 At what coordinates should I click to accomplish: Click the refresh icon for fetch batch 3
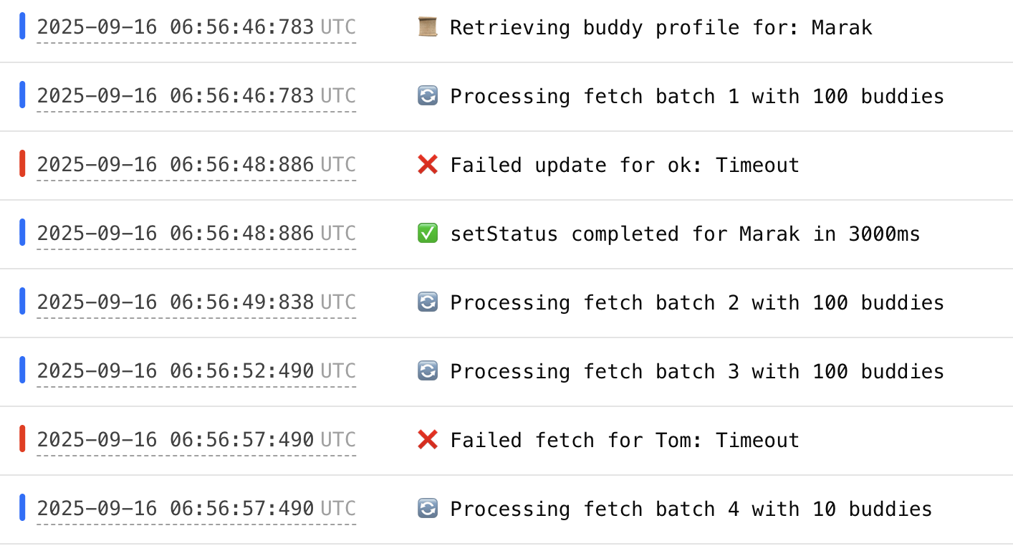point(427,371)
